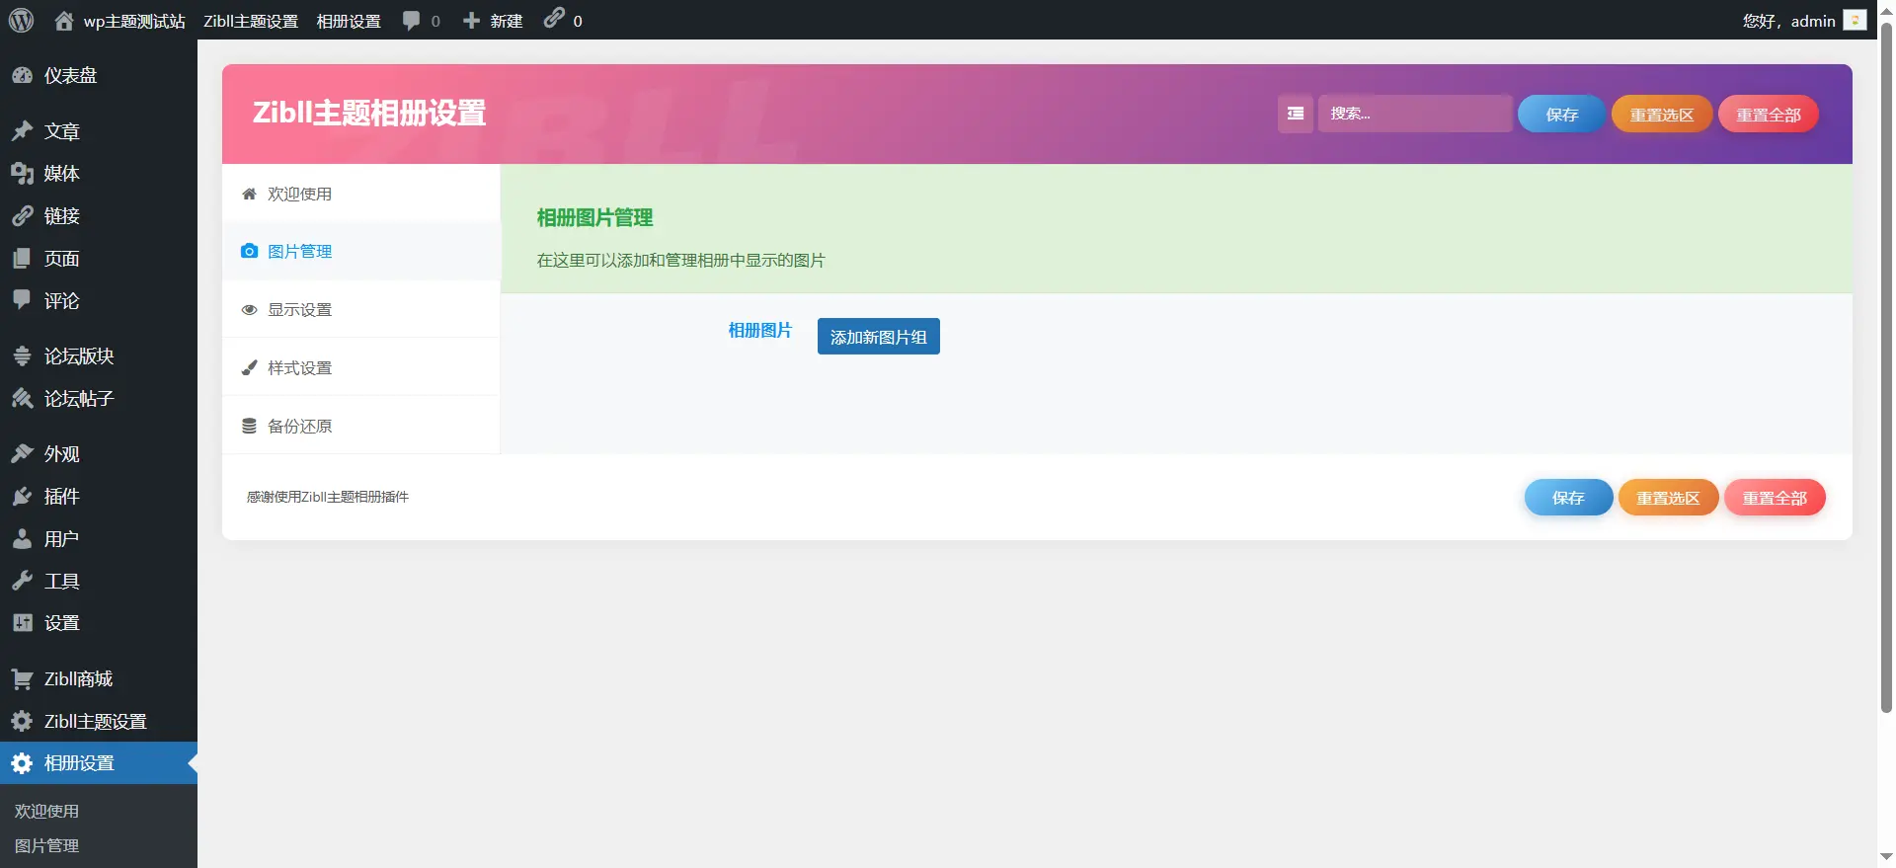Open the 备份还原 tab
Screen dimensions: 1896x868
point(299,426)
